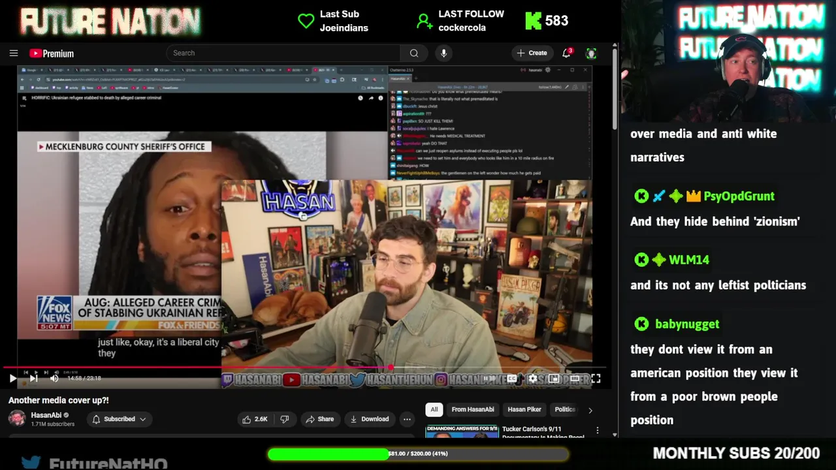
Task: Select the All filter chip
Action: pos(434,409)
